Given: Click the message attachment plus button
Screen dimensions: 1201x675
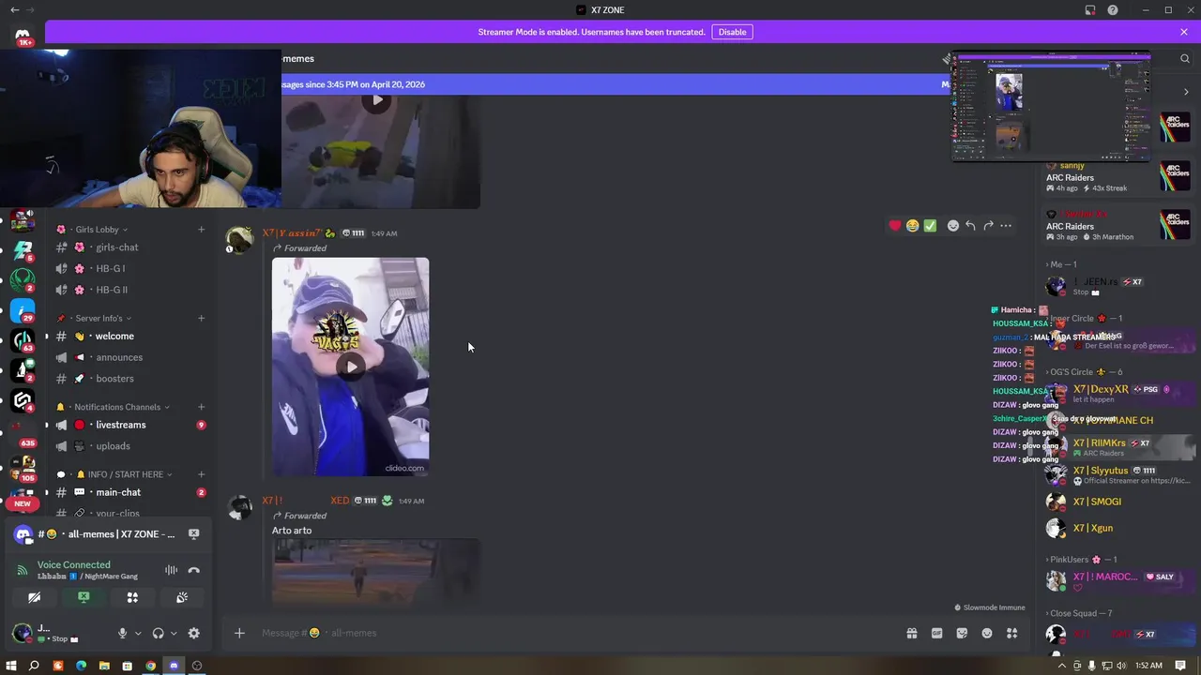Looking at the screenshot, I should (239, 633).
